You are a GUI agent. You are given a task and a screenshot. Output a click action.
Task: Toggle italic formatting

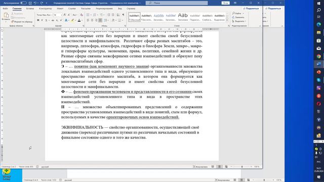pos(42,20)
